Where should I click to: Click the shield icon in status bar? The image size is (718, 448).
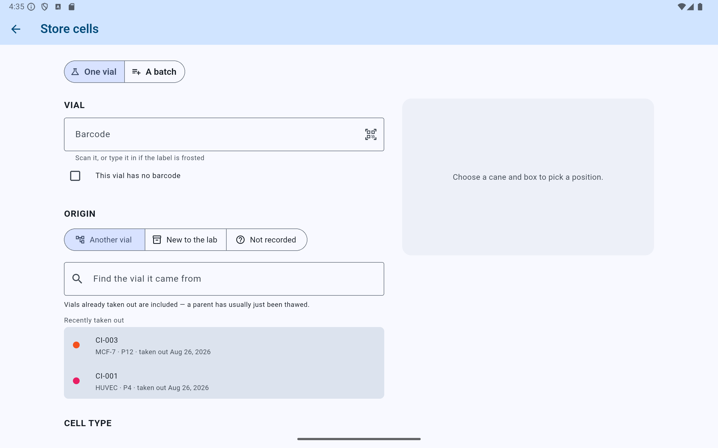point(45,7)
